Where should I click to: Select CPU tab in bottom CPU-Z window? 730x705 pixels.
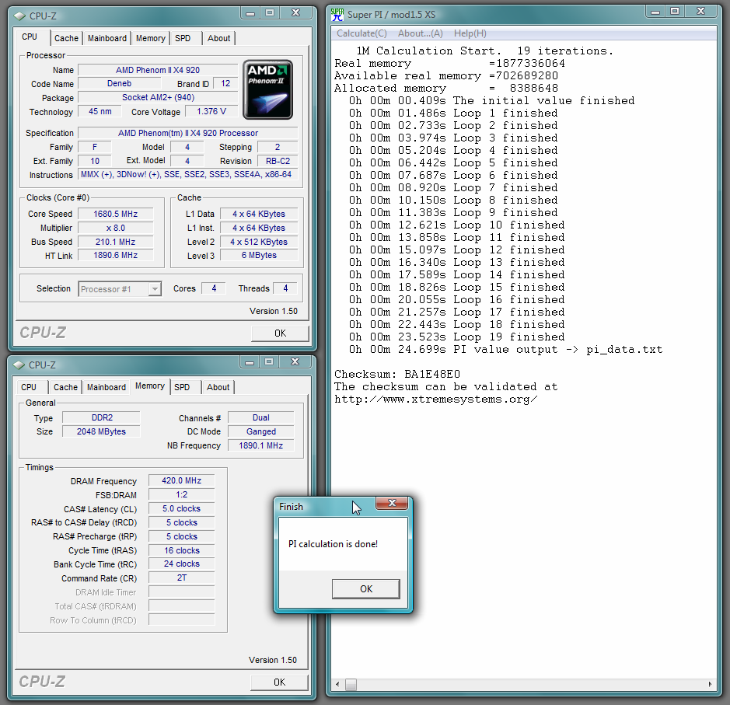point(29,387)
